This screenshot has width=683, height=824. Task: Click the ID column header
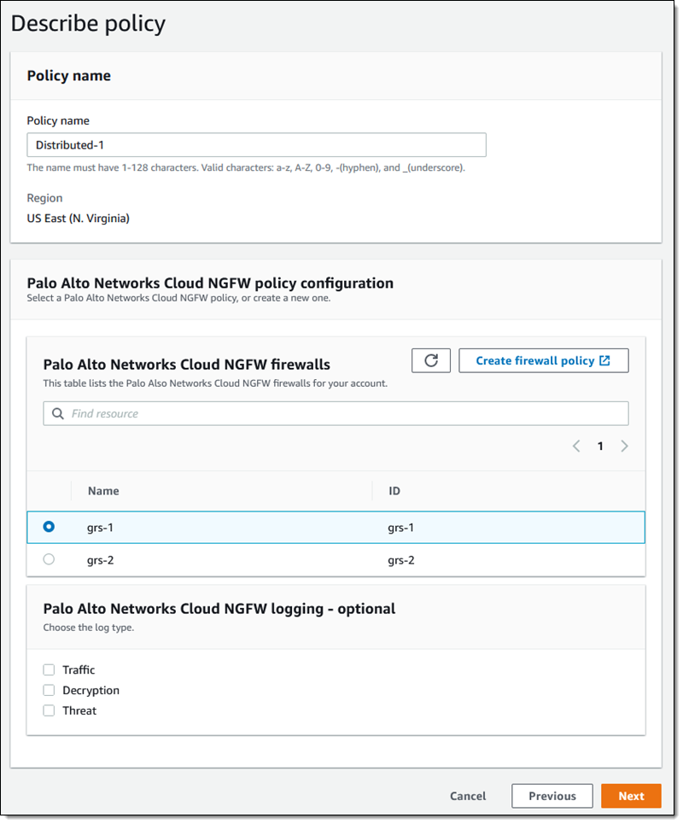(x=394, y=491)
